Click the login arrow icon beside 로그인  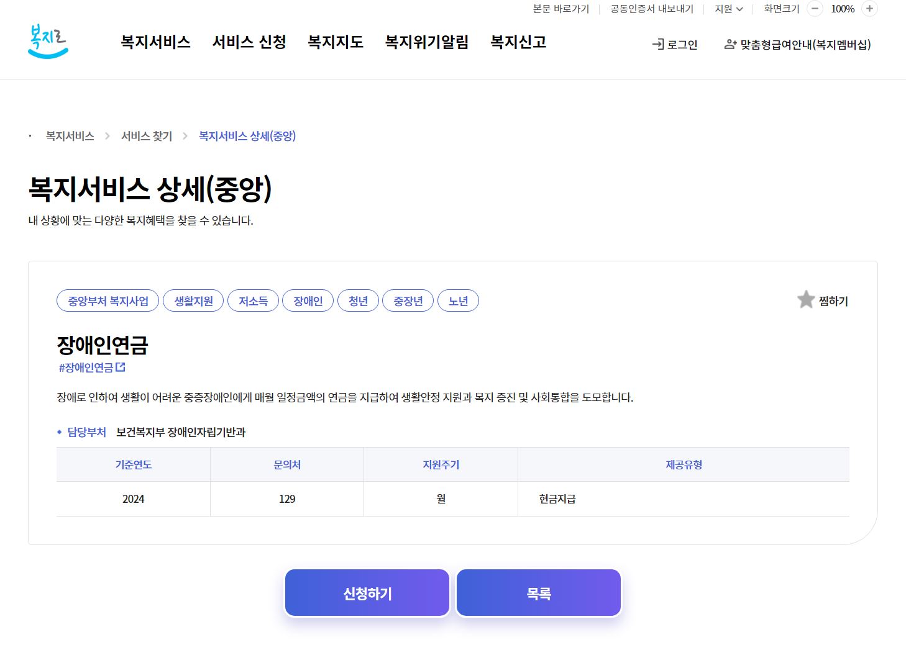click(657, 44)
